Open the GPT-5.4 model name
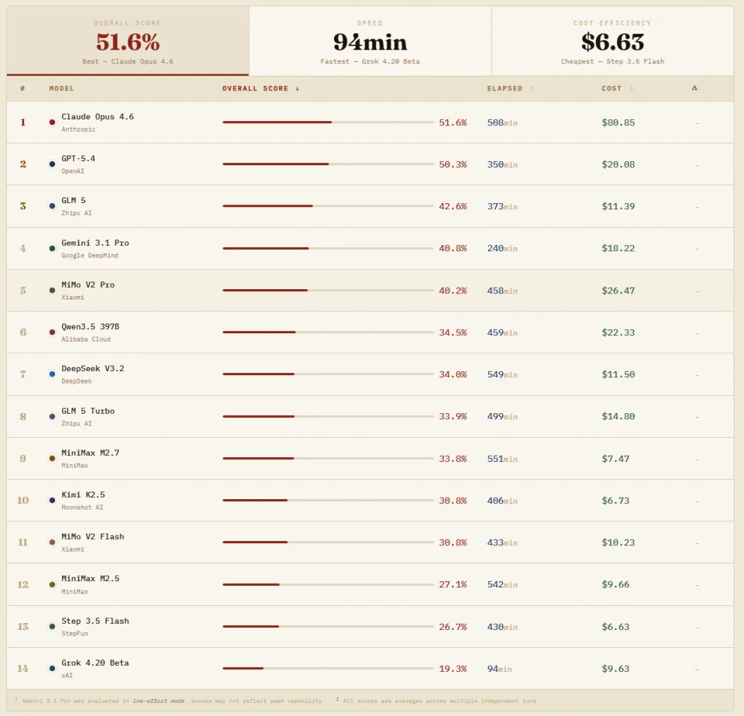 coord(79,158)
